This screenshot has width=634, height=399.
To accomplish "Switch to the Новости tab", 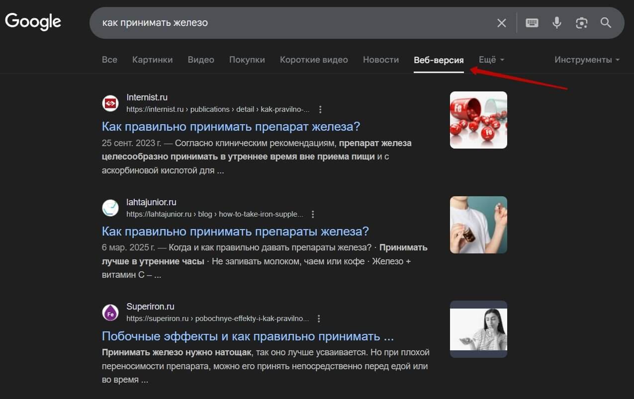I will point(381,60).
